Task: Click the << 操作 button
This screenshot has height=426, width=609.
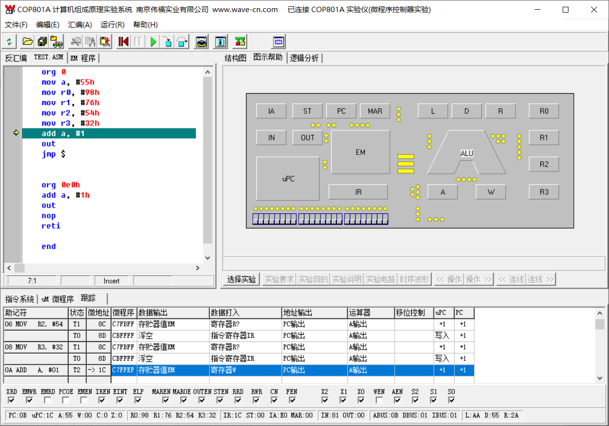Action: 449,279
